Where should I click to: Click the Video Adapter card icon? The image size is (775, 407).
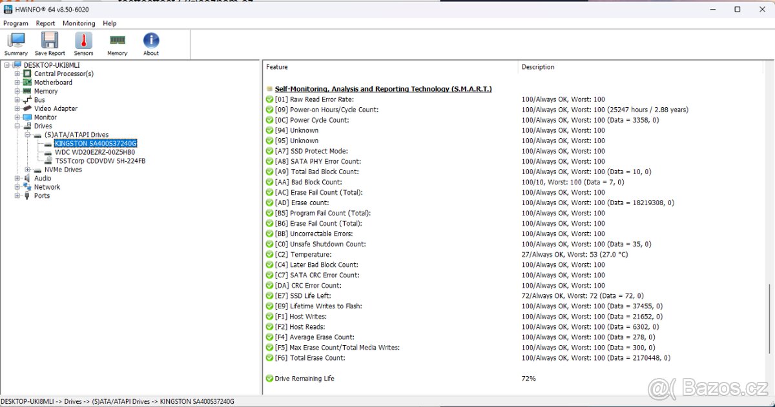[x=27, y=108]
